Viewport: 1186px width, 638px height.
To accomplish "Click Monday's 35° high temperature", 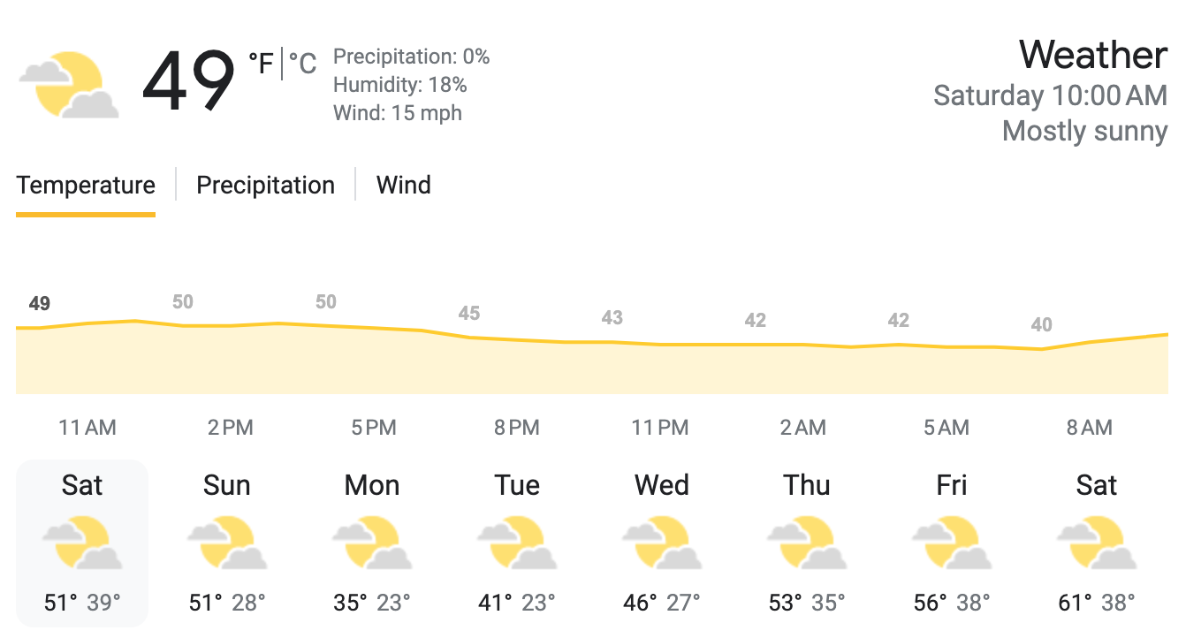I will click(350, 604).
